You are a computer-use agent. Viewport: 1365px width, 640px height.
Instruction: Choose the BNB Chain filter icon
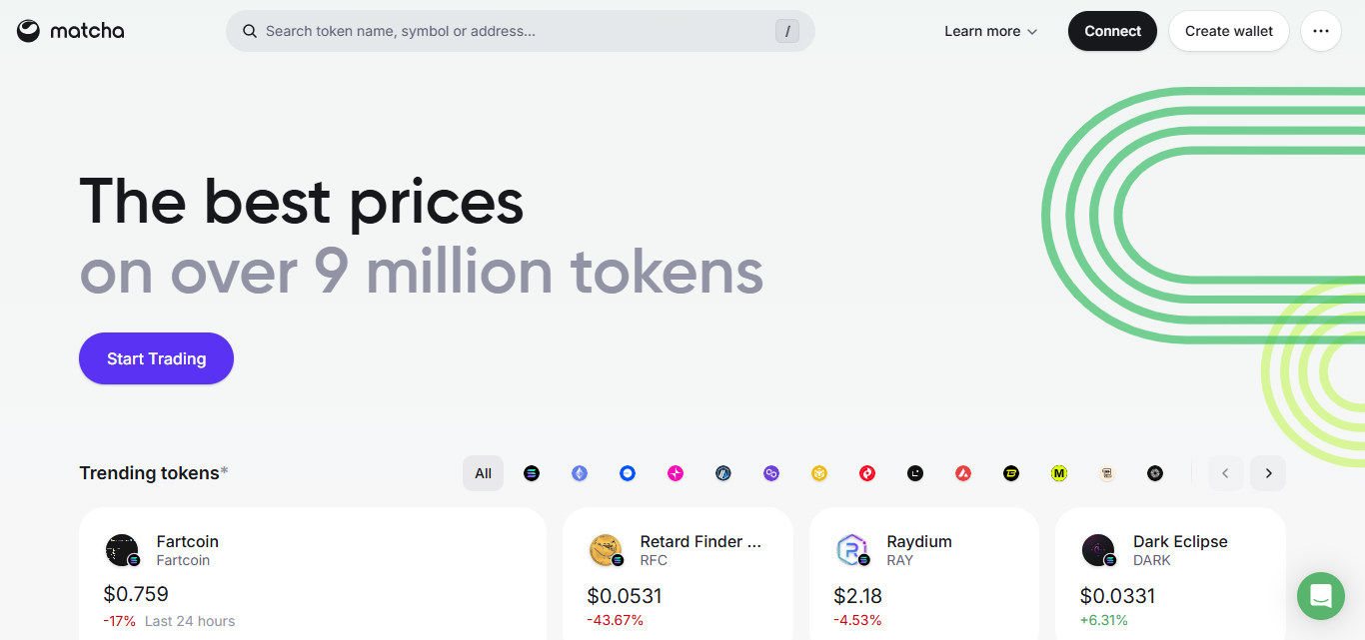click(x=819, y=473)
